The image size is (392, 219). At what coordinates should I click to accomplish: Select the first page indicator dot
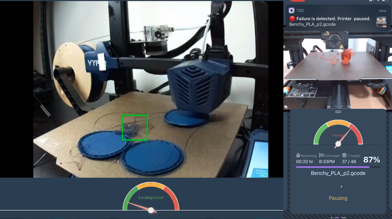(332, 218)
